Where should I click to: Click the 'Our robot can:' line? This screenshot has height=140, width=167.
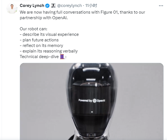(33, 29)
